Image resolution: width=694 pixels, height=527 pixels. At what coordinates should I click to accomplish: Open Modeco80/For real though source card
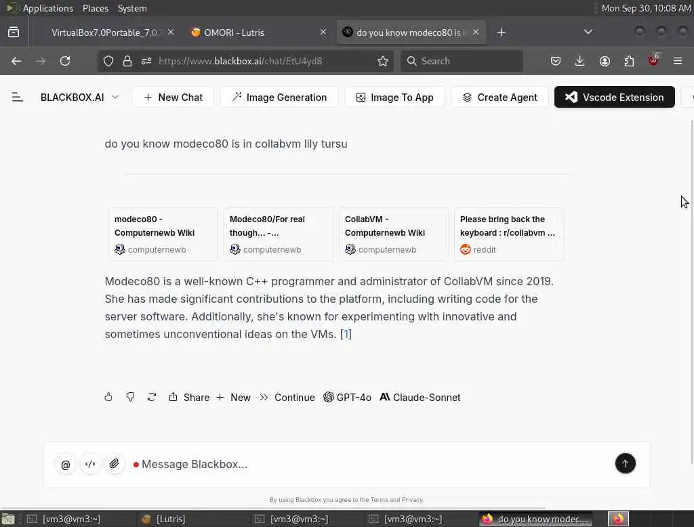coord(279,234)
